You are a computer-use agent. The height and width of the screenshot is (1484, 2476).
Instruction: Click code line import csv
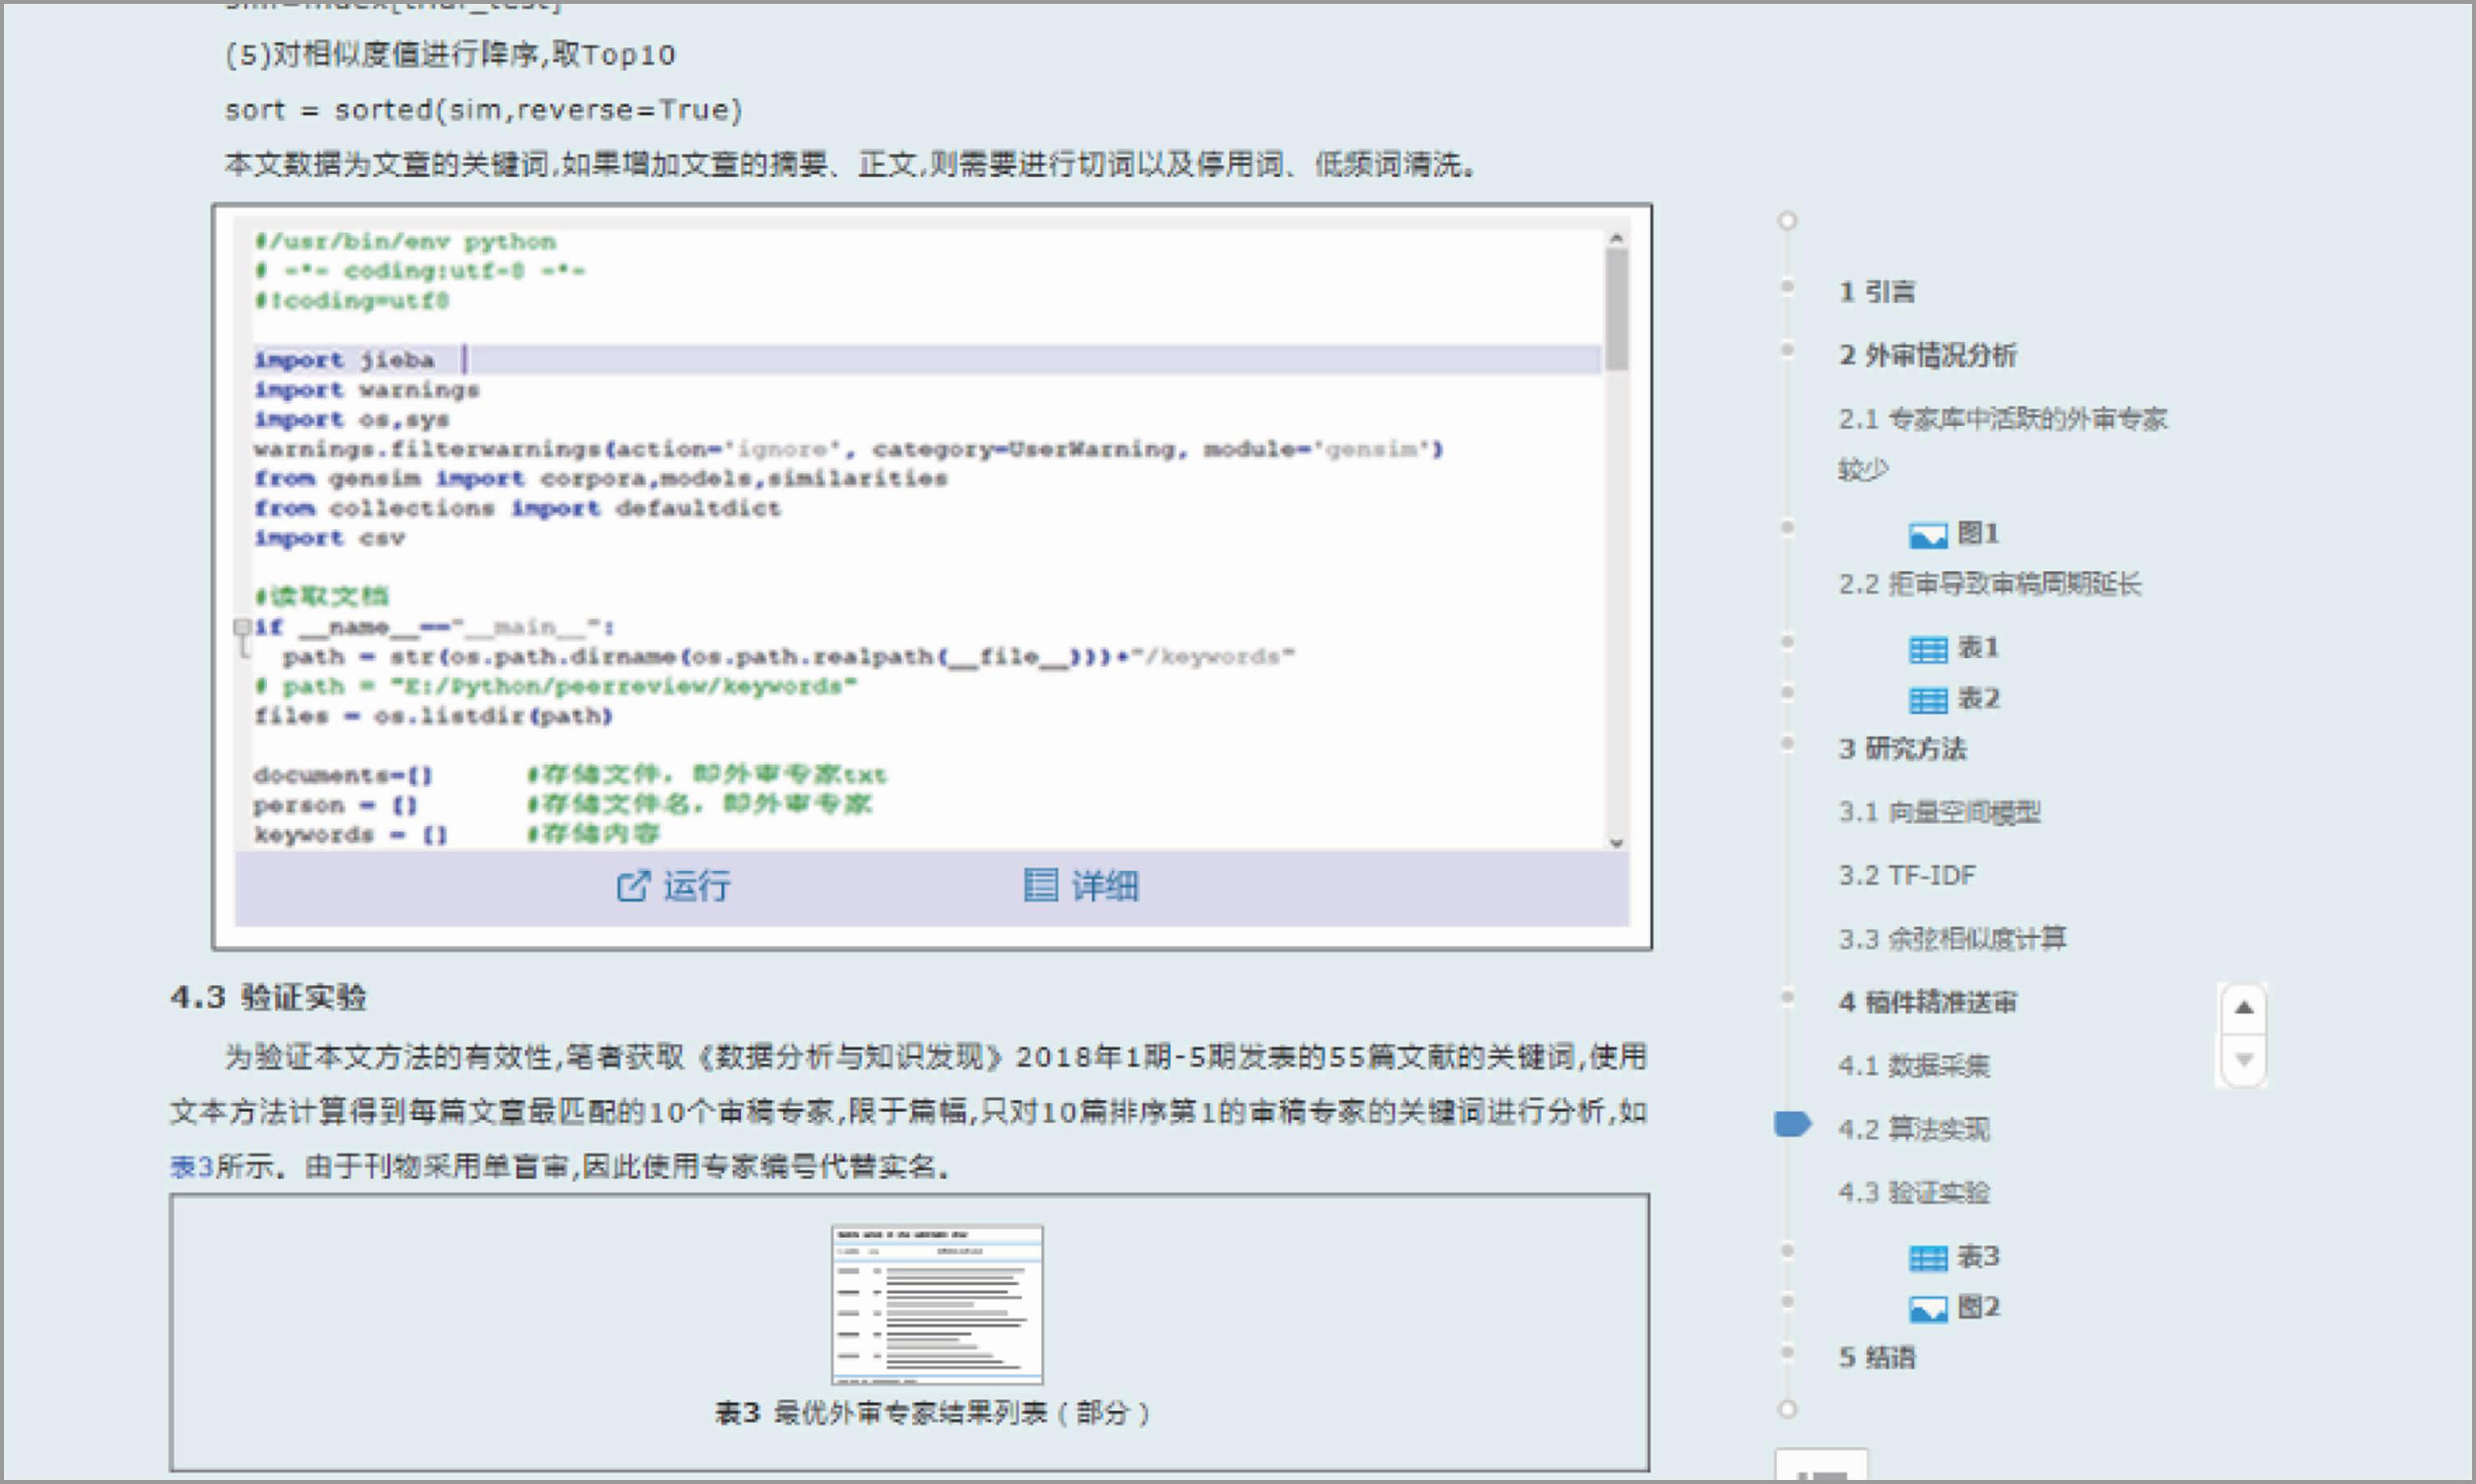tap(329, 538)
